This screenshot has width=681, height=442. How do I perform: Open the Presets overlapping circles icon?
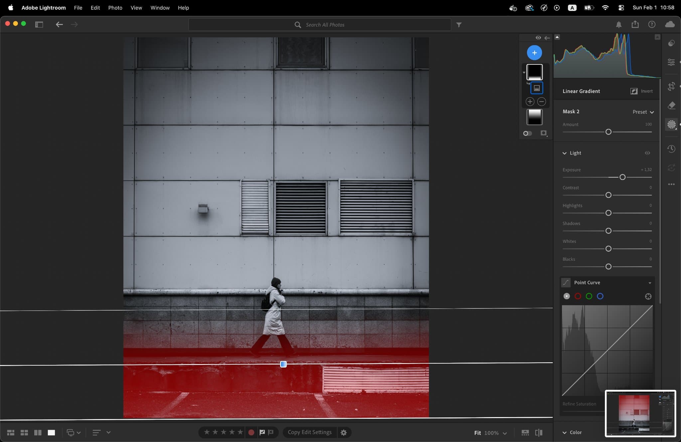click(671, 43)
